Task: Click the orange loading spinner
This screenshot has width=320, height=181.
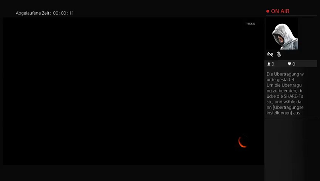Action: [243, 142]
